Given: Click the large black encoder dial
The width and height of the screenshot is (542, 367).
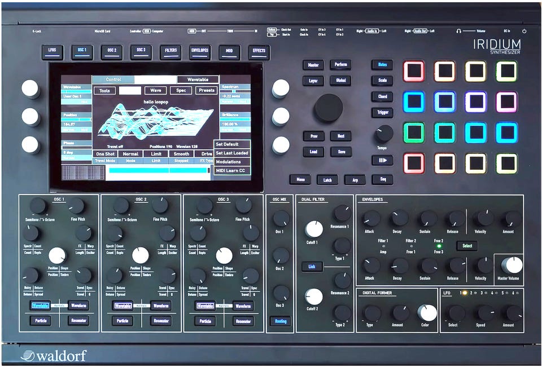Looking at the screenshot, I should tap(328, 108).
